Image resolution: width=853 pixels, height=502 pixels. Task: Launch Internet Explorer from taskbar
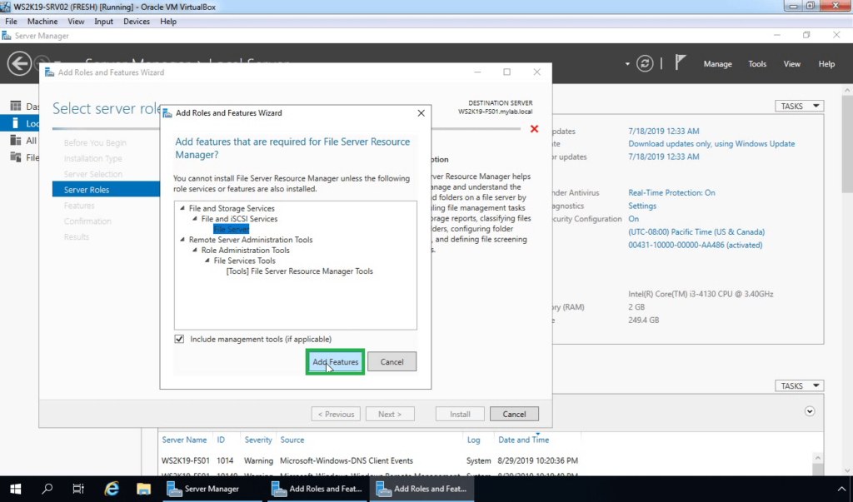[112, 489]
